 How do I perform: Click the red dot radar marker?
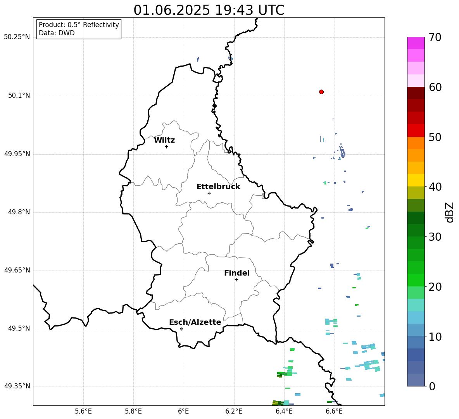click(x=321, y=92)
